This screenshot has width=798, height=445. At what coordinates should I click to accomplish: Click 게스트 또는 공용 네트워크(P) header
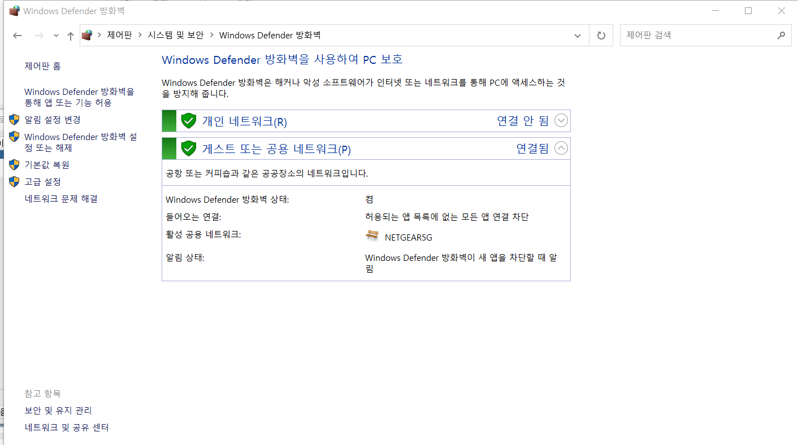[x=366, y=149]
